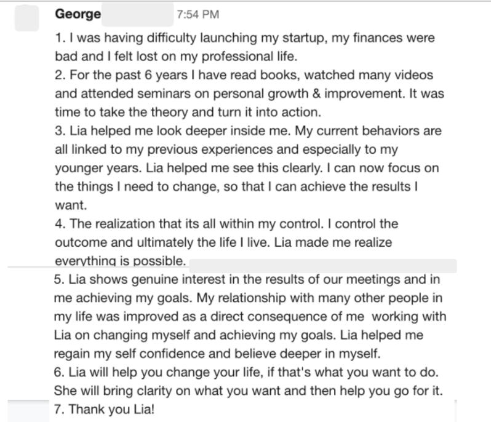Click the line "all linked to my previous experiences"
Screen dimensions: 491x422
coord(226,149)
